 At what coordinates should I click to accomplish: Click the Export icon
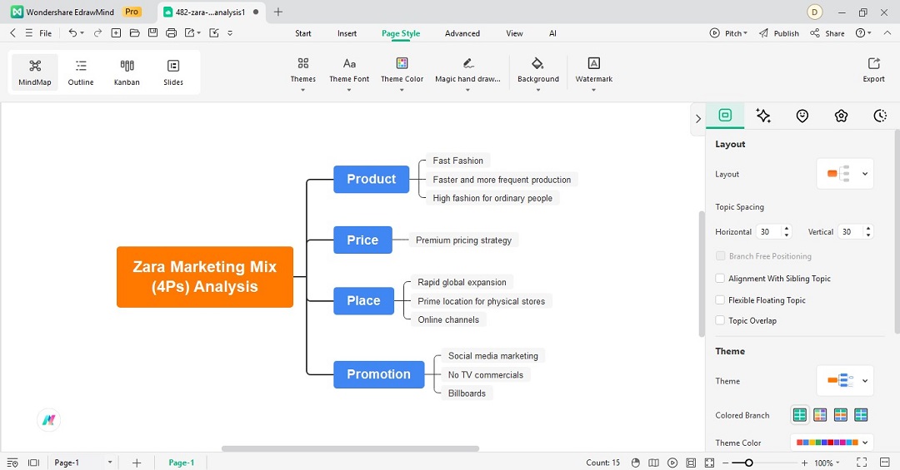tap(873, 70)
